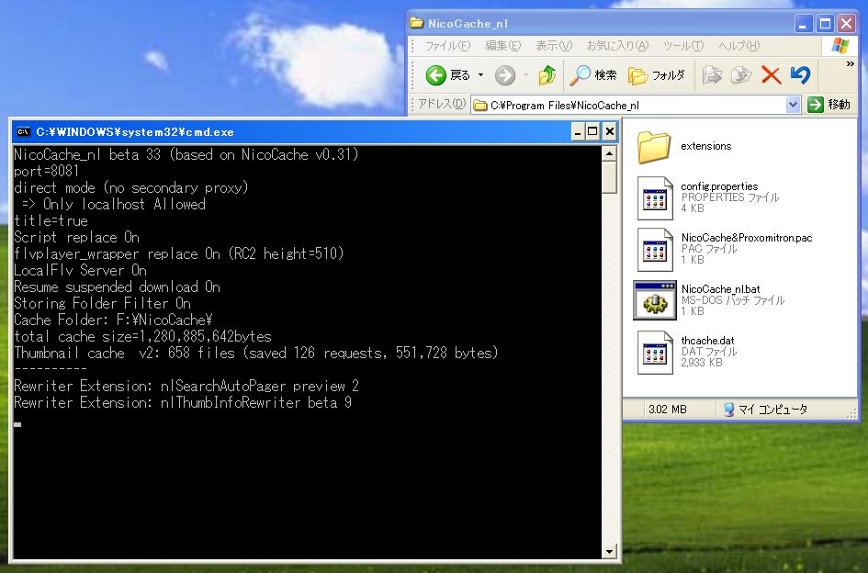
Task: Go up one folder level in Explorer
Action: point(547,74)
